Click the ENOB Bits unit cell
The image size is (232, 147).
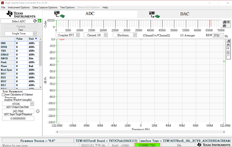tap(33, 58)
